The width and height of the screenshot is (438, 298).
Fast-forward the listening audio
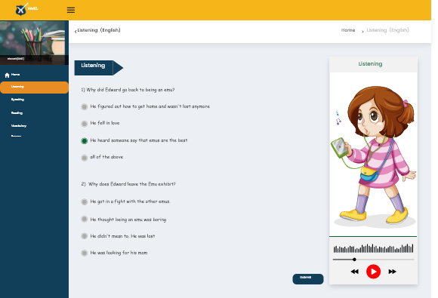tap(392, 272)
